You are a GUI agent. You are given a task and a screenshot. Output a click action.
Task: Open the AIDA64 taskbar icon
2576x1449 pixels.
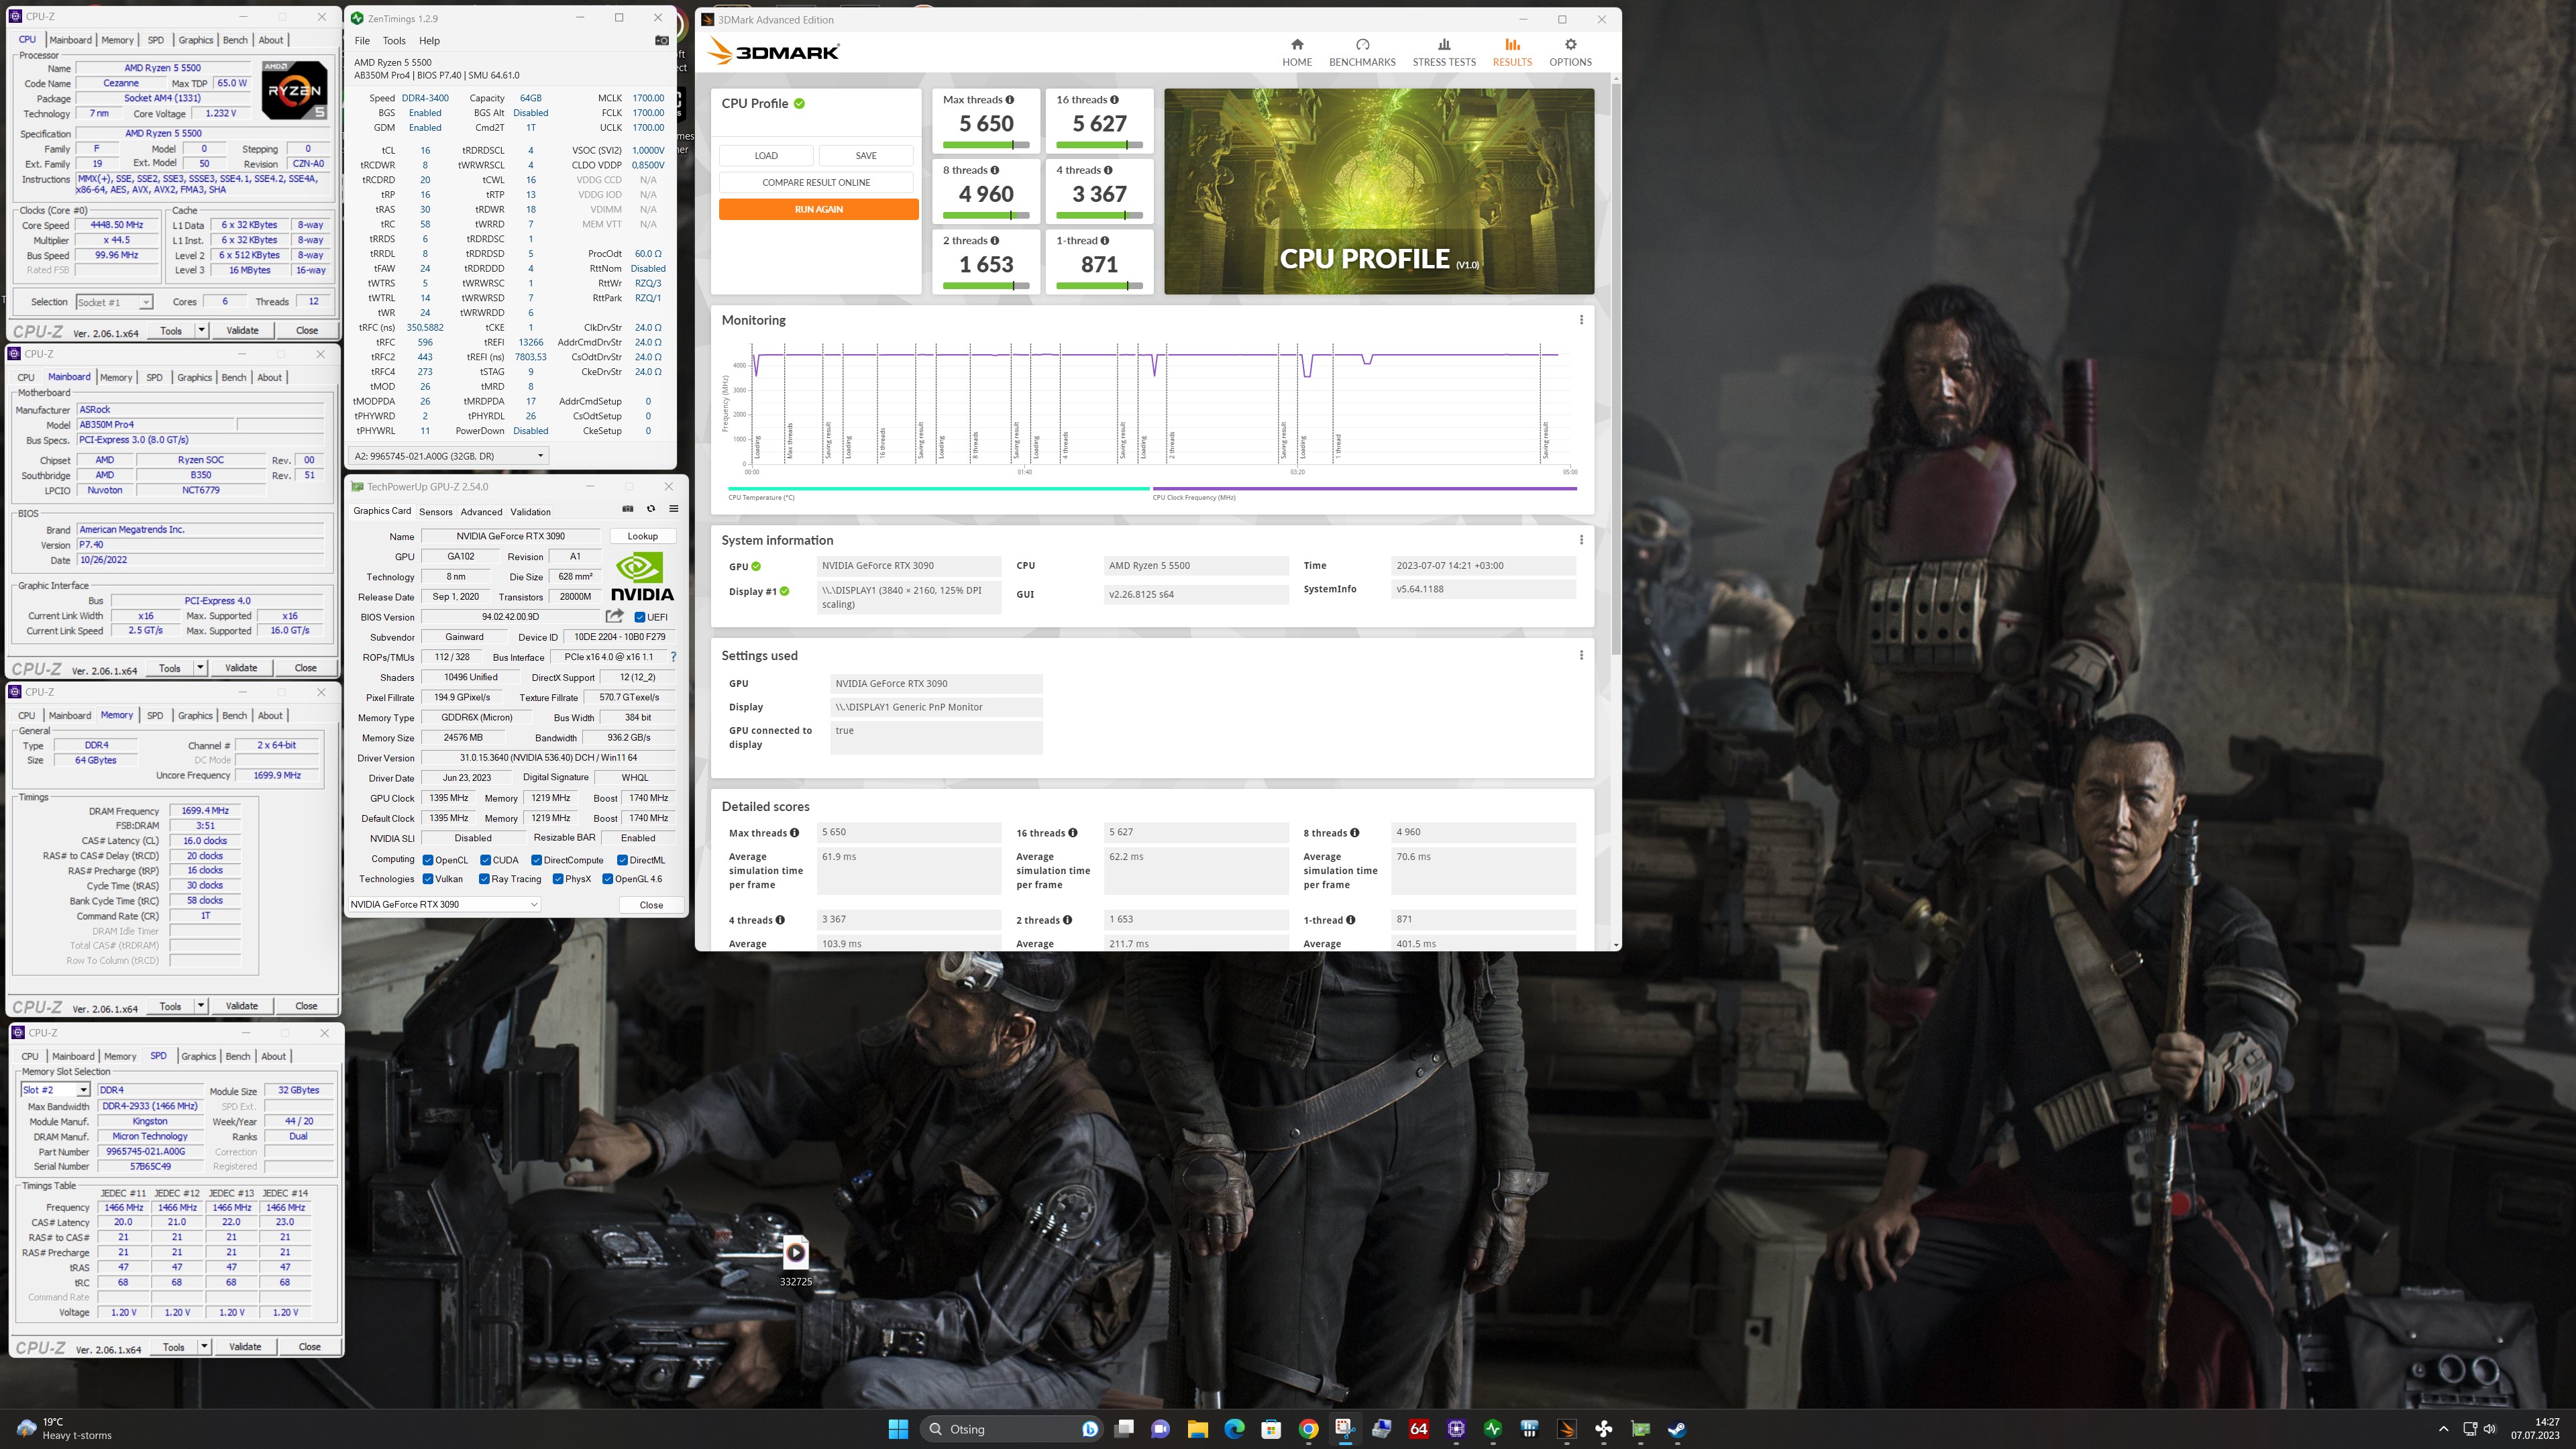1418,1429
